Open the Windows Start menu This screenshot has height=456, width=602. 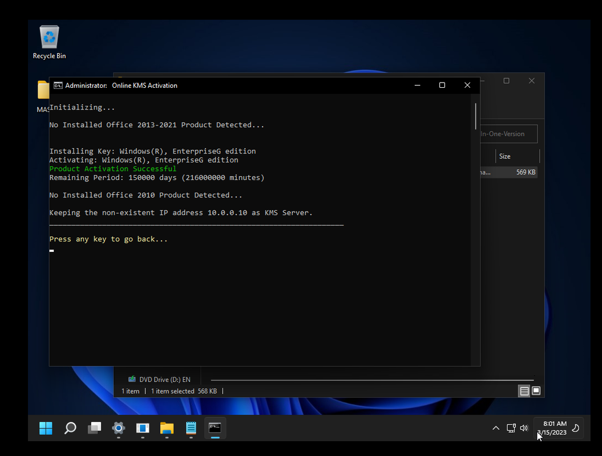coord(46,428)
